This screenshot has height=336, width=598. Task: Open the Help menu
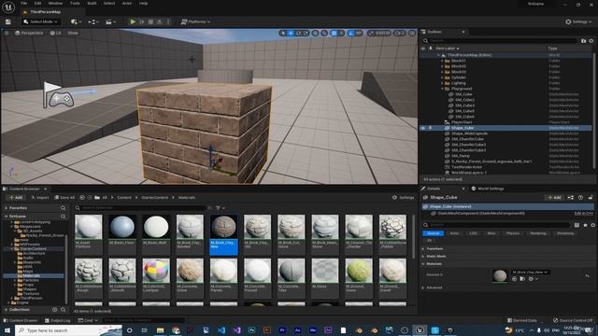tap(143, 4)
